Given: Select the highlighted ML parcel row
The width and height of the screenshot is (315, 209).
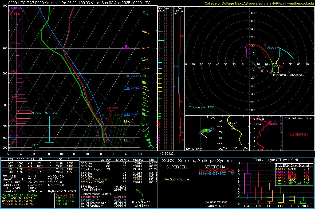Looking at the screenshot, I should pyautogui.click(x=40, y=169).
